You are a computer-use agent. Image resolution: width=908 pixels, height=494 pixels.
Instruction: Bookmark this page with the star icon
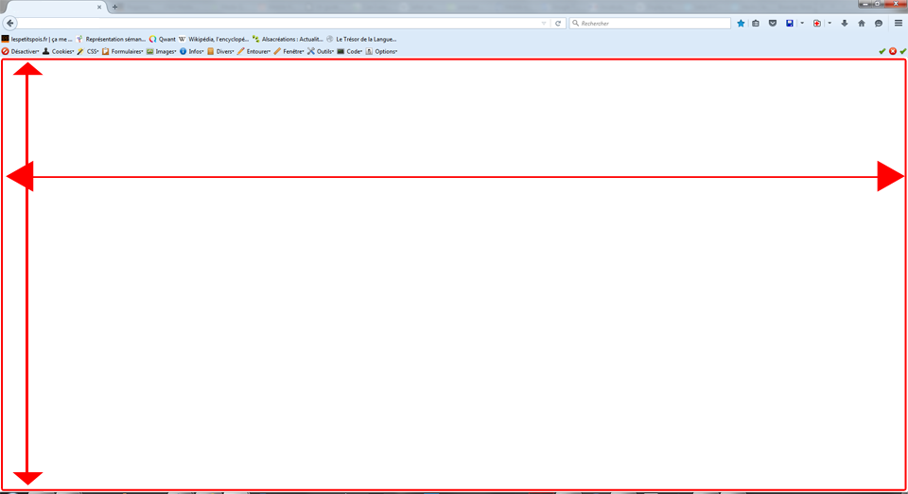click(x=741, y=23)
